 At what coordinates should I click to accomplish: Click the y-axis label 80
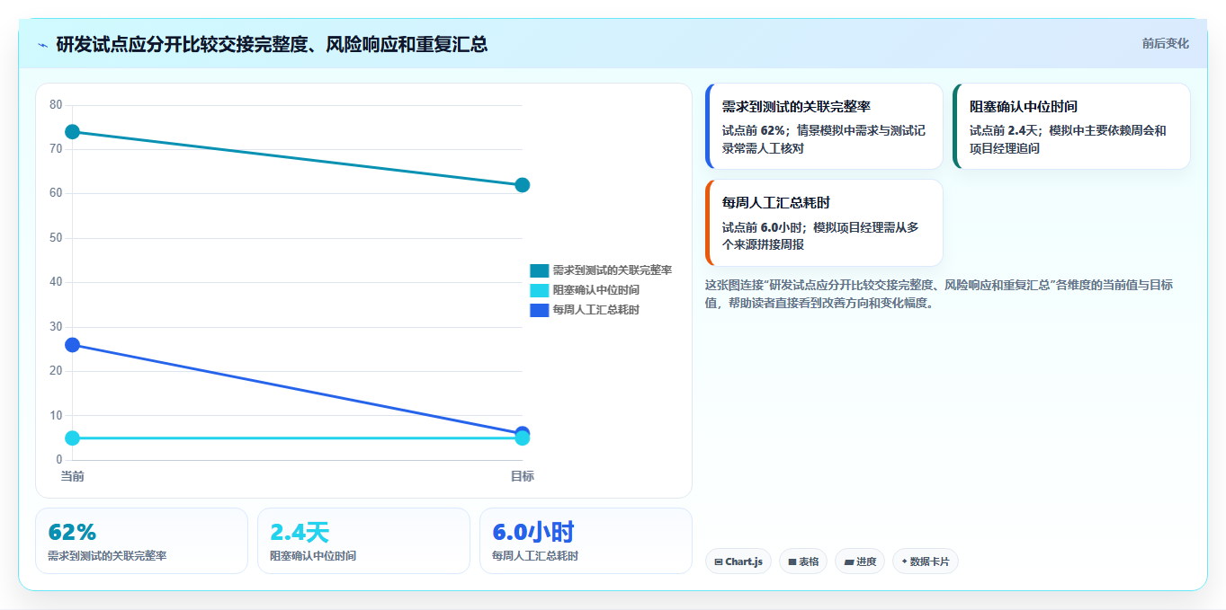(x=56, y=105)
